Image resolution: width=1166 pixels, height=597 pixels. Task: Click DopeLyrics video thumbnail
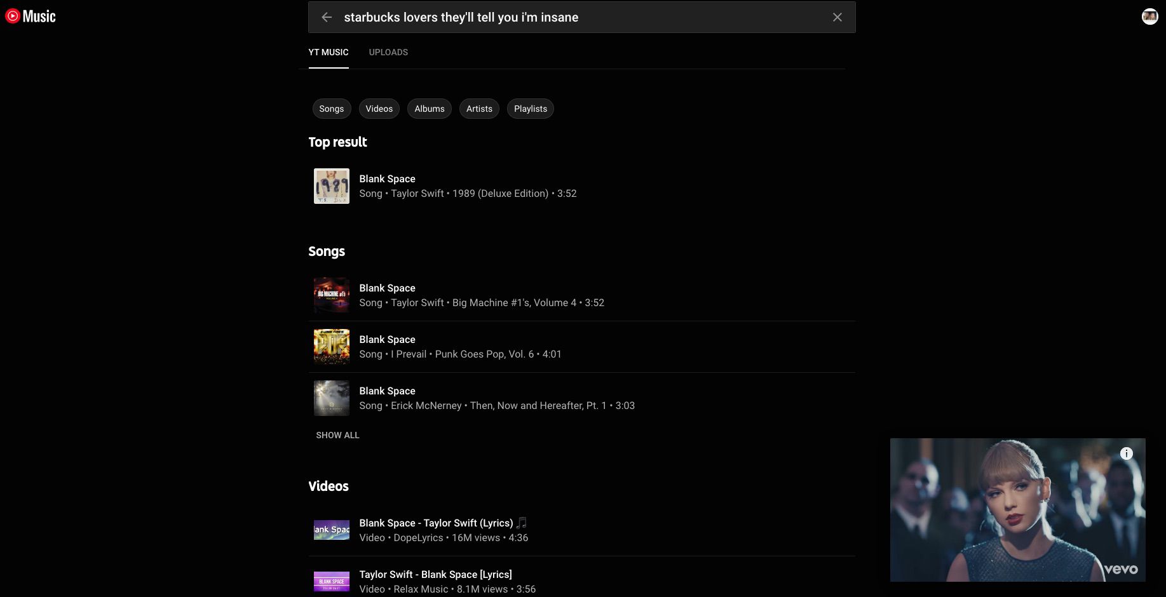(332, 530)
